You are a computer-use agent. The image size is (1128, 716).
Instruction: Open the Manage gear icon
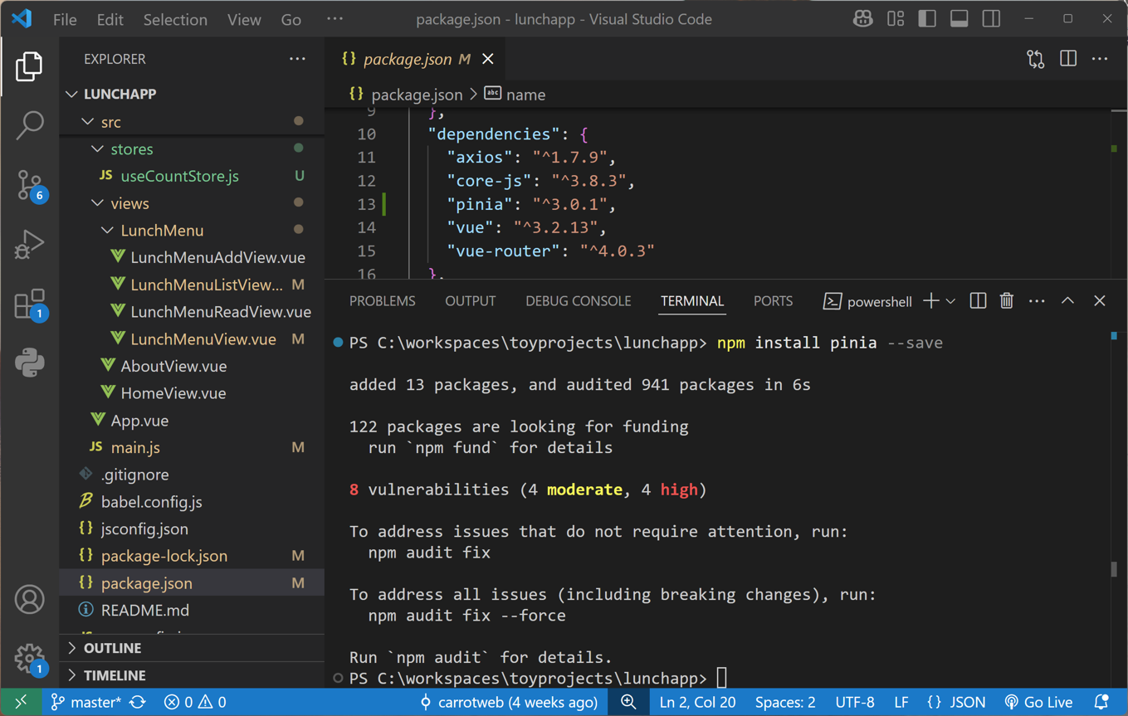pyautogui.click(x=29, y=659)
